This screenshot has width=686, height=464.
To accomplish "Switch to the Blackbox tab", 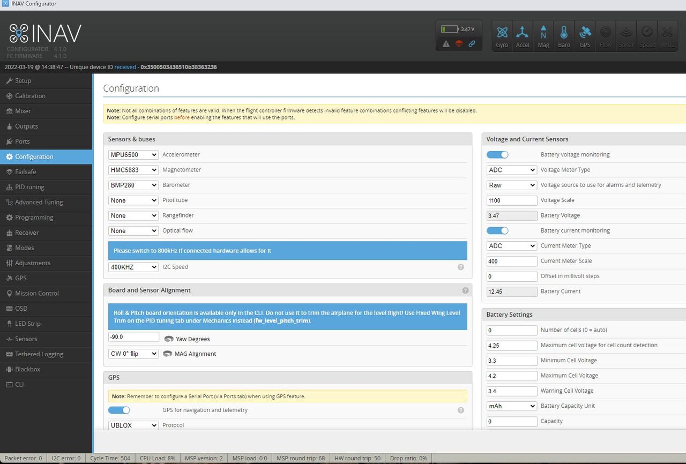I will 46,369.
